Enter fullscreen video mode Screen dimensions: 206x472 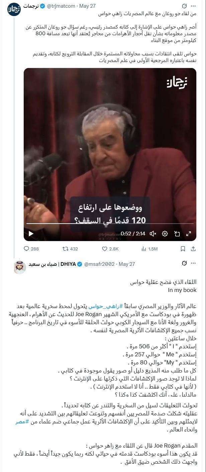[x=189, y=234]
